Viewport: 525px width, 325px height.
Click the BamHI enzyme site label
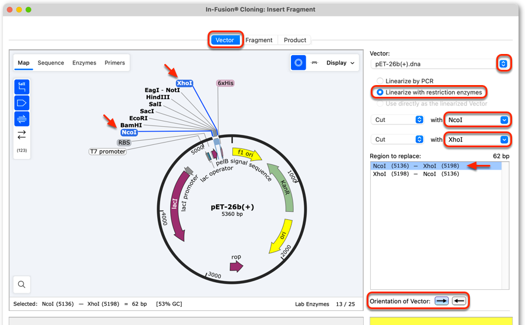pyautogui.click(x=131, y=125)
